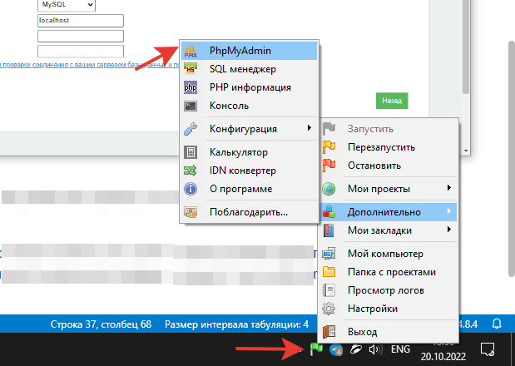Open Просмотр логов entry
Image resolution: width=515 pixels, height=366 pixels.
point(389,290)
